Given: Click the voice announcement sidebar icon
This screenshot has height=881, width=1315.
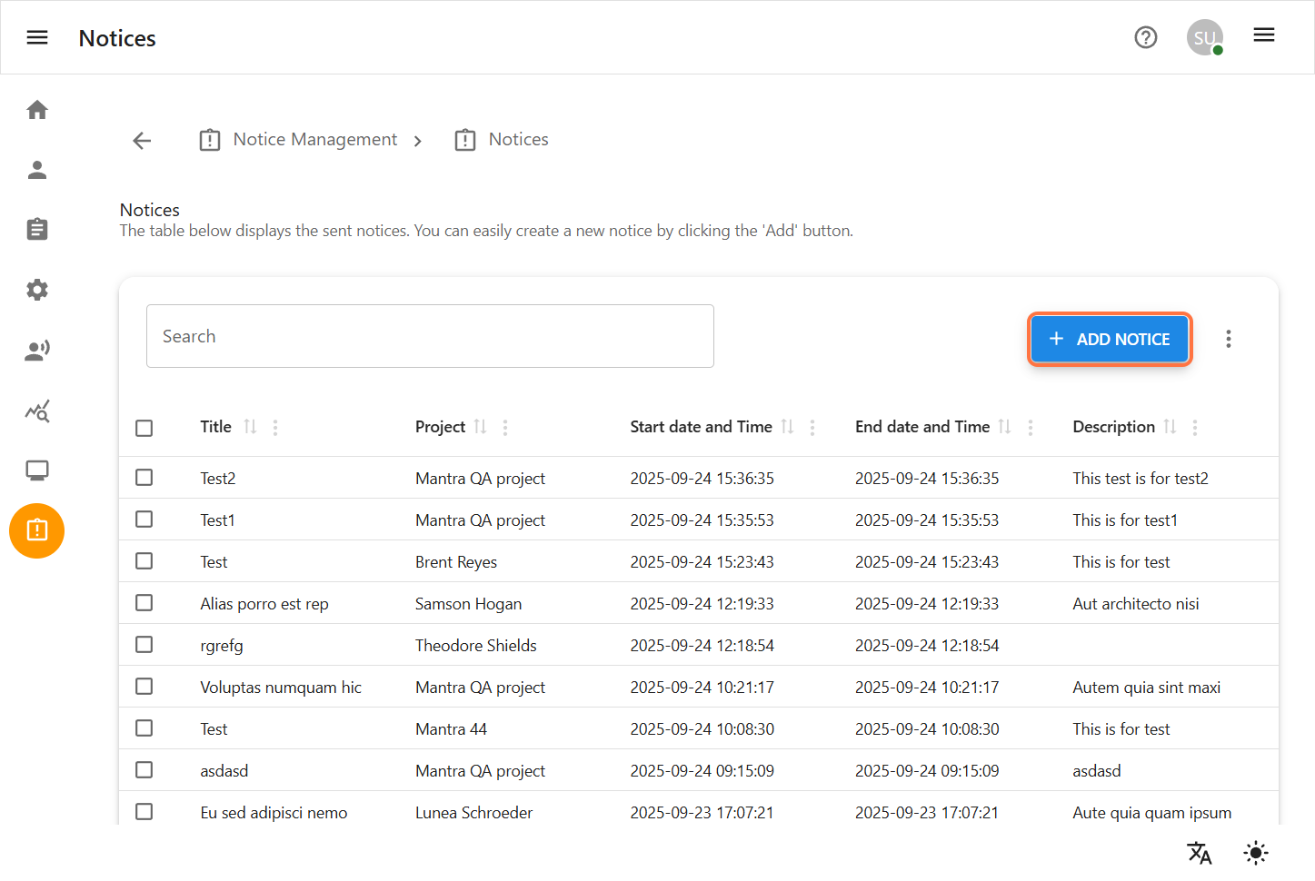Looking at the screenshot, I should point(37,351).
